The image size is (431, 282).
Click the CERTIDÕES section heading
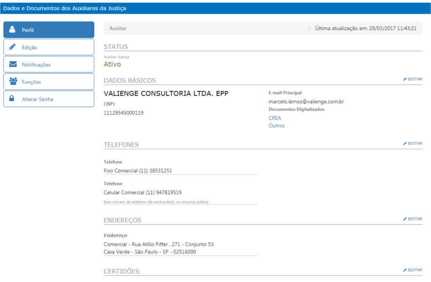(x=122, y=271)
